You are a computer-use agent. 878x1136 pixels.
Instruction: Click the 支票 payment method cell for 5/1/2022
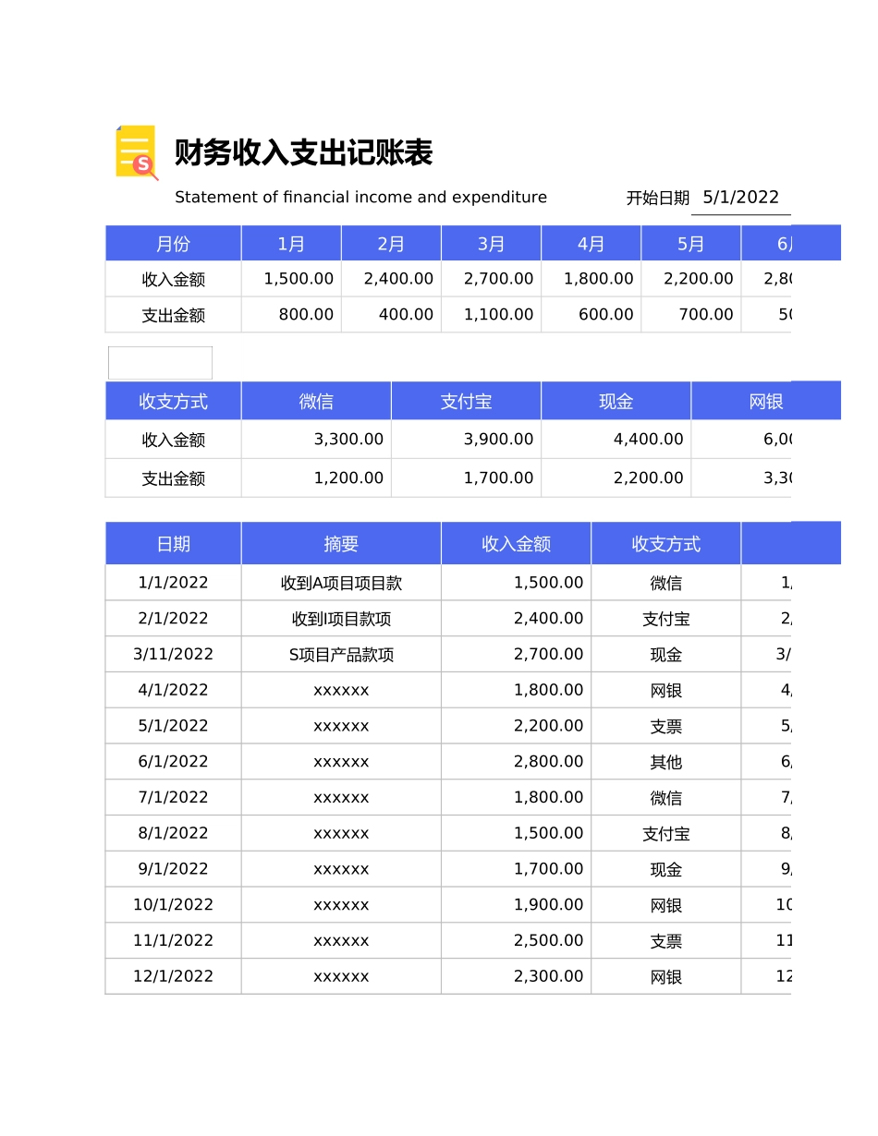pos(665,726)
